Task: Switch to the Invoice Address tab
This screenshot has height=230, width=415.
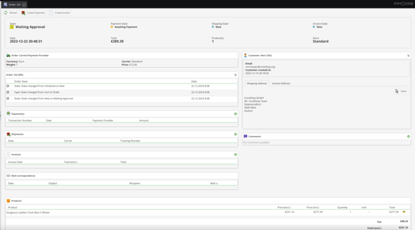Action: point(281,84)
